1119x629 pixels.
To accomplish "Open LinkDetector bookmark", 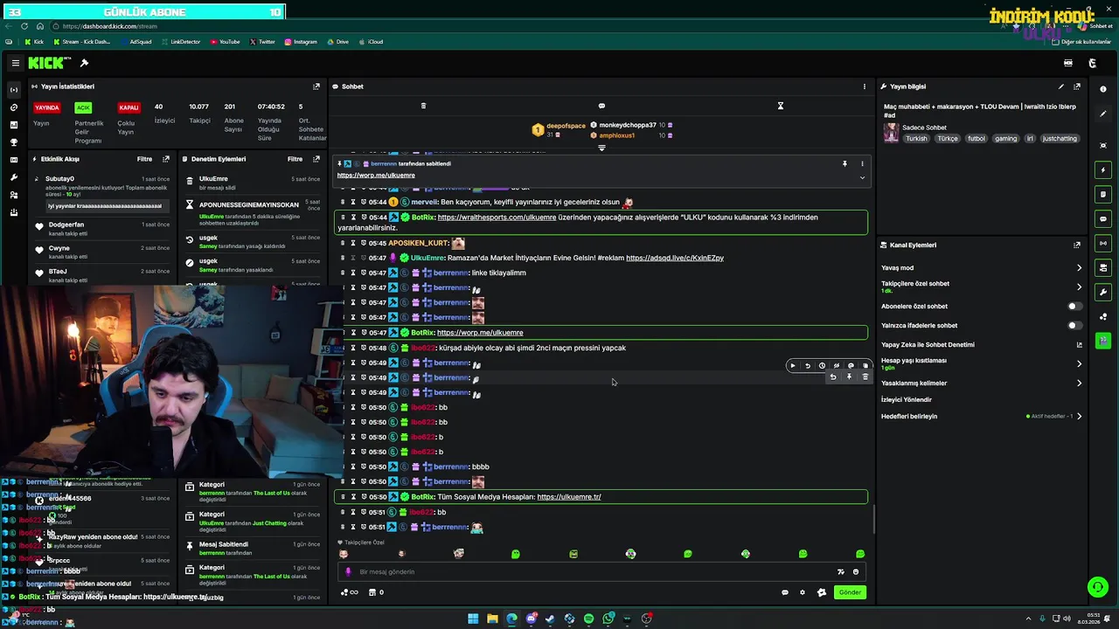I will (x=181, y=42).
